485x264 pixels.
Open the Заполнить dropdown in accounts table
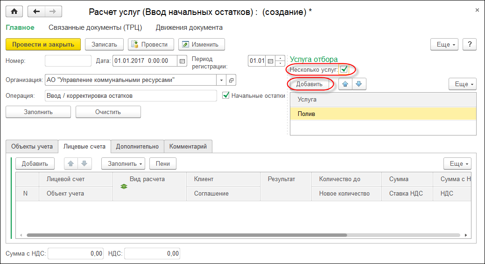(x=123, y=163)
